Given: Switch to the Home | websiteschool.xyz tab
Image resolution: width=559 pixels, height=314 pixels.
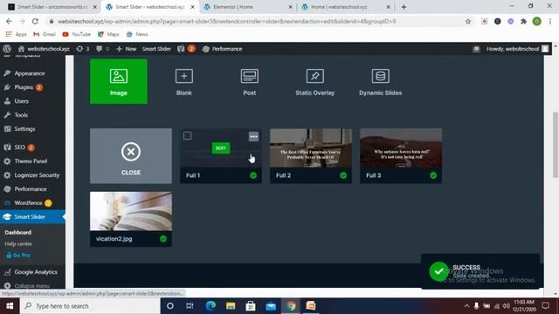Looking at the screenshot, I should point(346,7).
